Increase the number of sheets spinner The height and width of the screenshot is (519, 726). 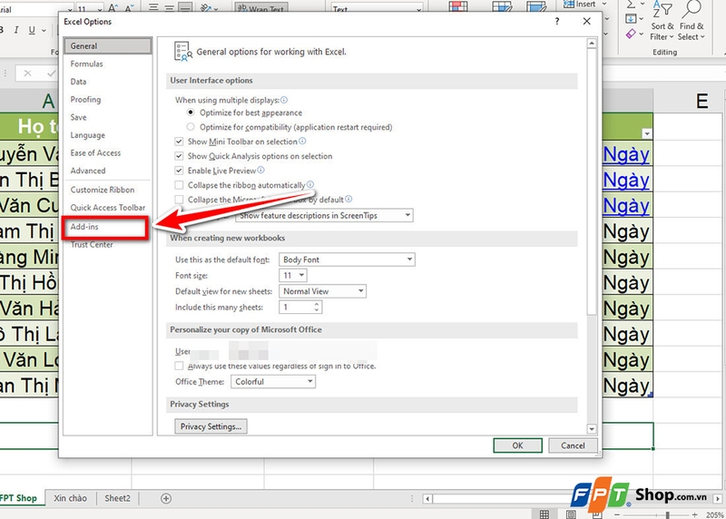pyautogui.click(x=317, y=304)
